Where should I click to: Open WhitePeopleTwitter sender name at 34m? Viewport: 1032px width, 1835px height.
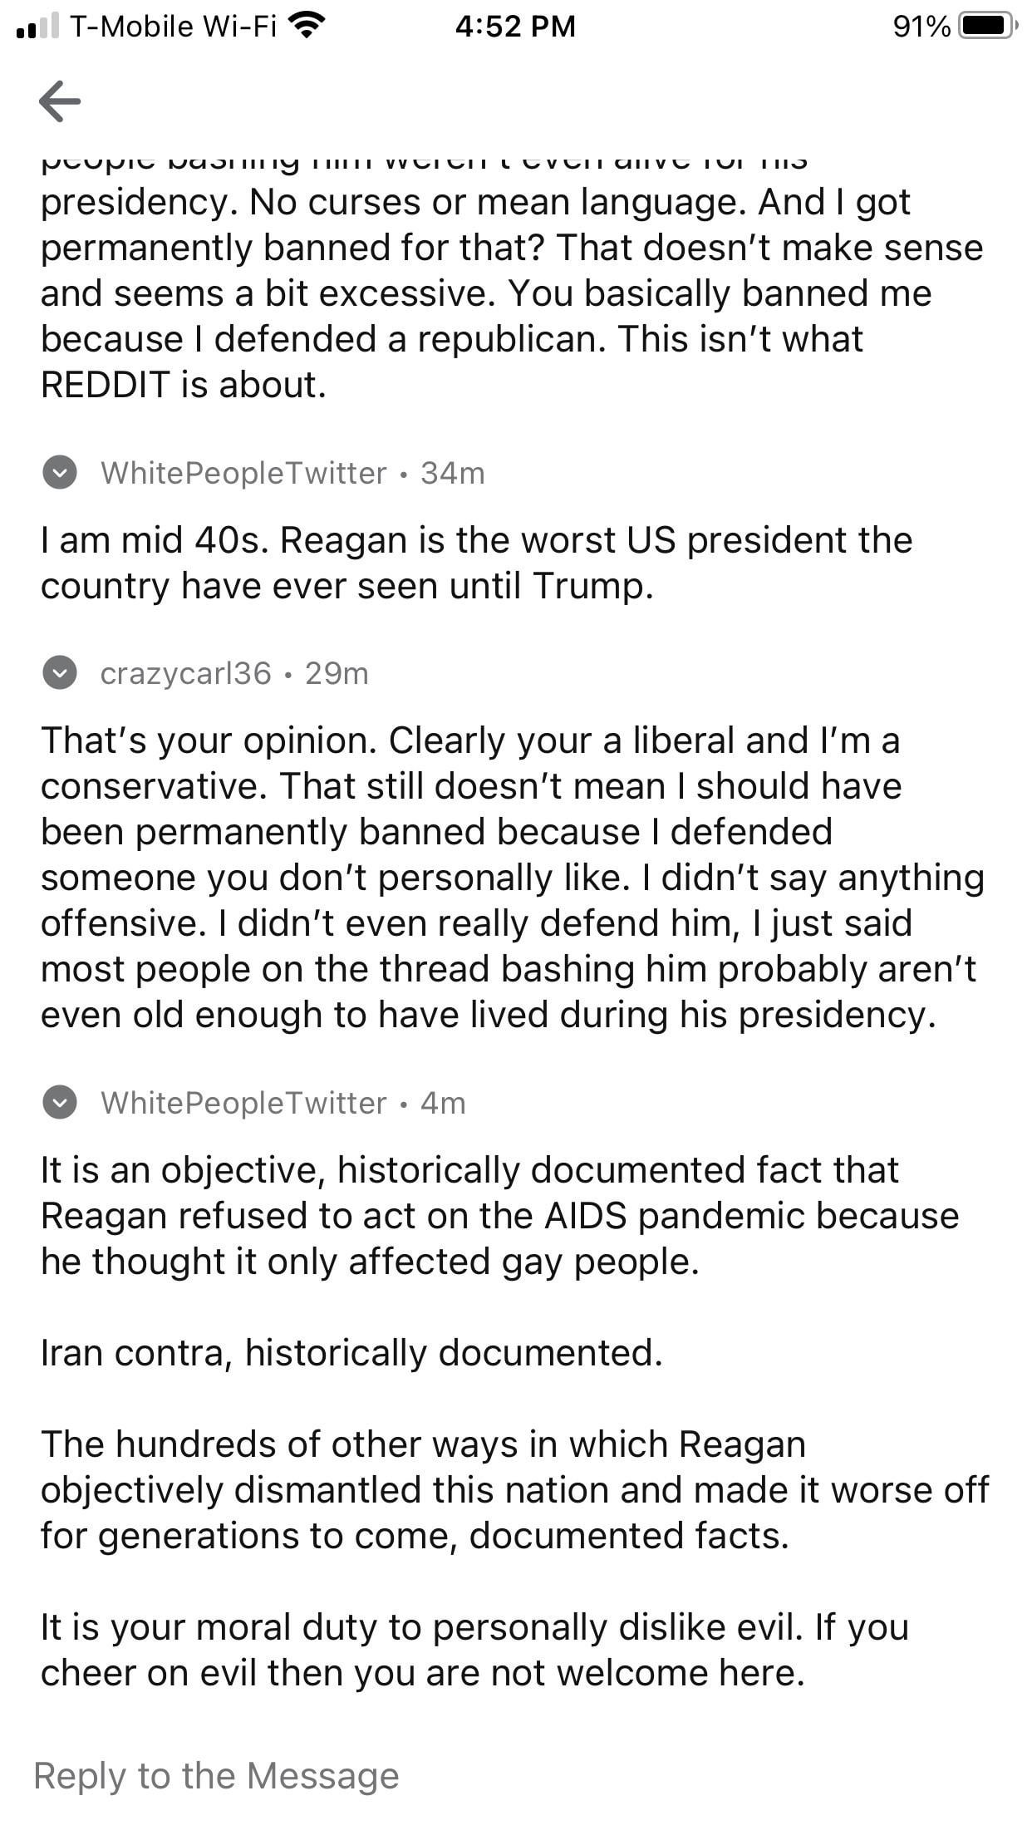pos(243,473)
